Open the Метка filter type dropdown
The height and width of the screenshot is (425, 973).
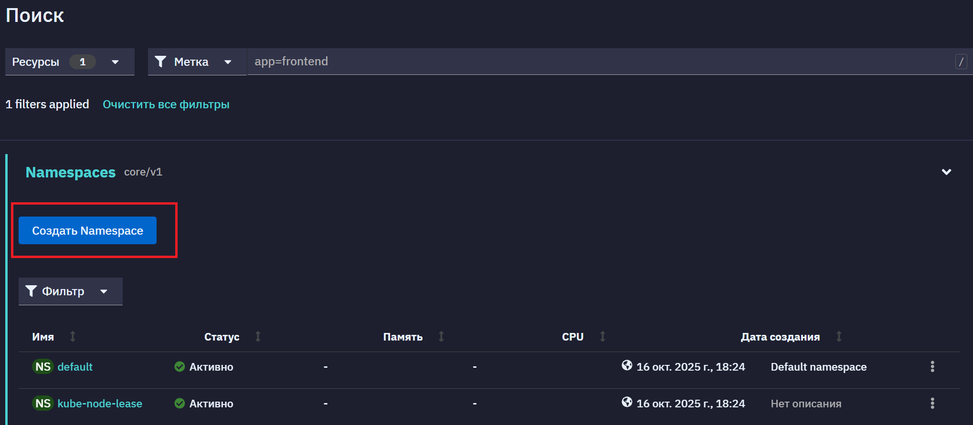tap(197, 62)
